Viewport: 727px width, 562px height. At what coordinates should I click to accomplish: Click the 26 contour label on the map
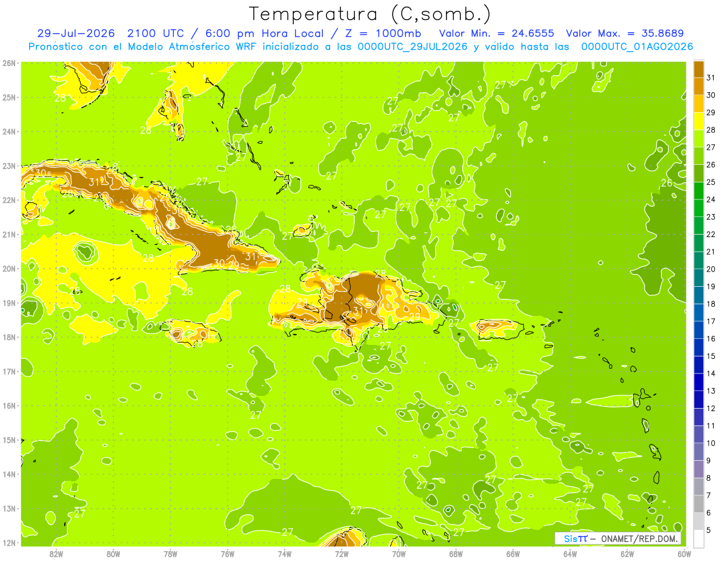pyautogui.click(x=666, y=182)
